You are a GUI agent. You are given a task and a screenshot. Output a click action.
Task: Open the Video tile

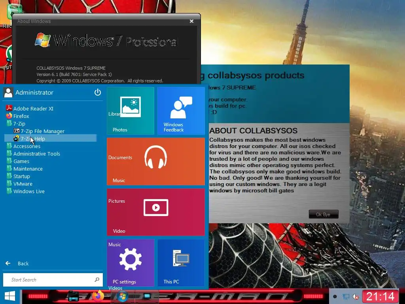tap(156, 212)
